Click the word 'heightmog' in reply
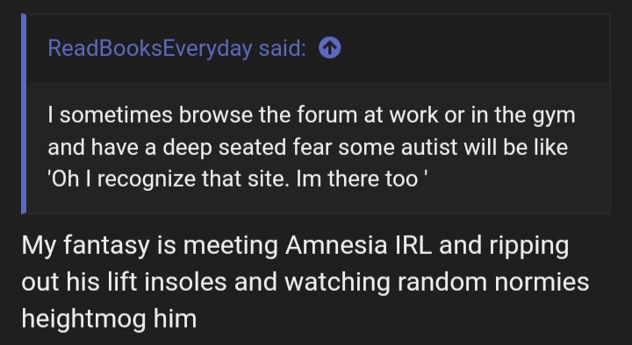The width and height of the screenshot is (632, 345). [x=83, y=319]
